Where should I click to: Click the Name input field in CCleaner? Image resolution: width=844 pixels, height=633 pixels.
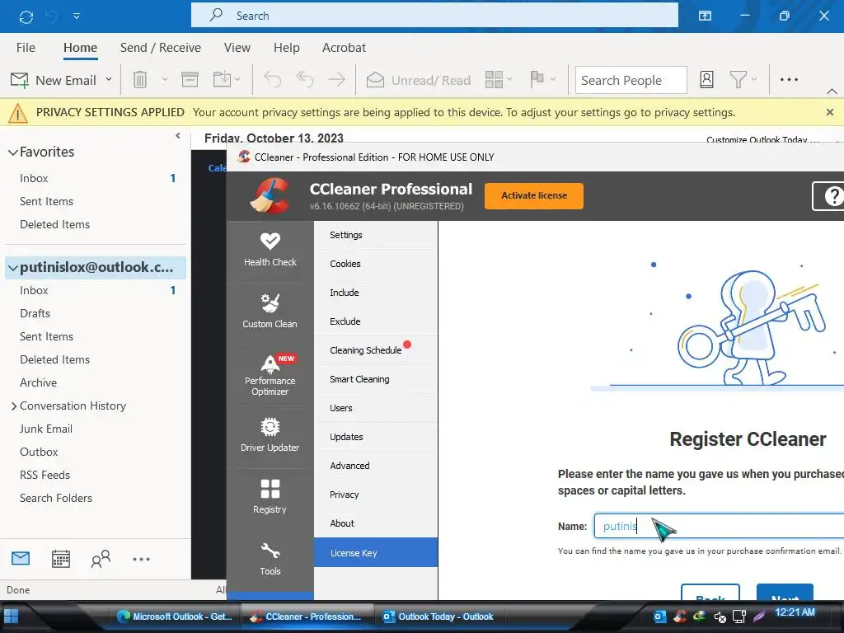[719, 526]
